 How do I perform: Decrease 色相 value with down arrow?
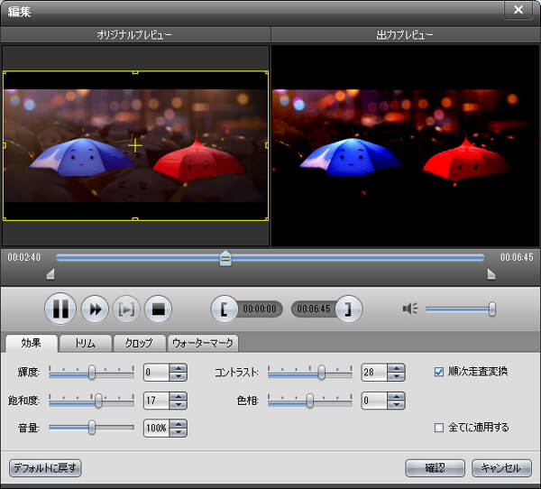coord(396,405)
